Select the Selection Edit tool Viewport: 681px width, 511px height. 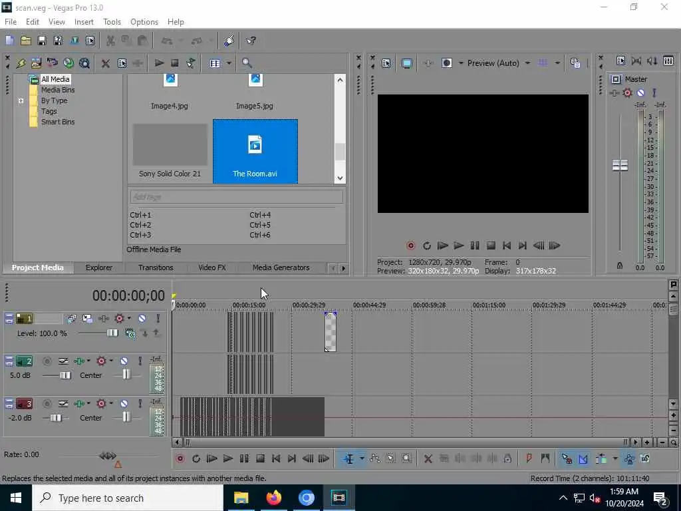(390, 459)
